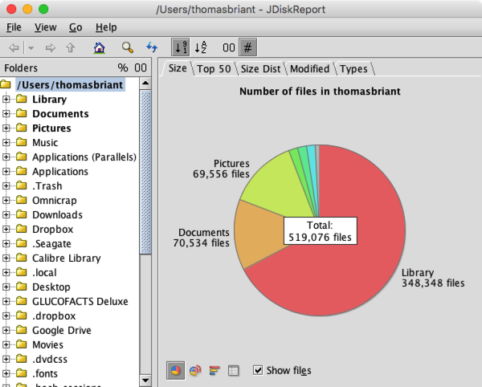The image size is (482, 387).
Task: Switch to the Types tab
Action: (x=353, y=69)
